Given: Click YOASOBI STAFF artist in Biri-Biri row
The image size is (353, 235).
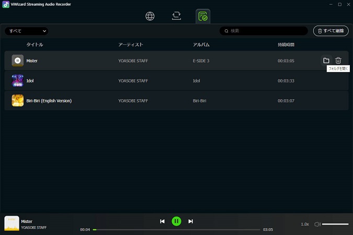Looking at the screenshot, I should (133, 101).
